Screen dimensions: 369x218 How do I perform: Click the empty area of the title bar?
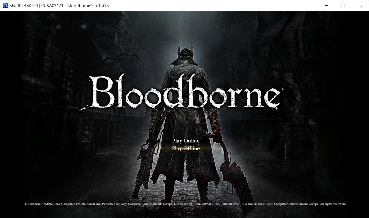click(x=215, y=6)
